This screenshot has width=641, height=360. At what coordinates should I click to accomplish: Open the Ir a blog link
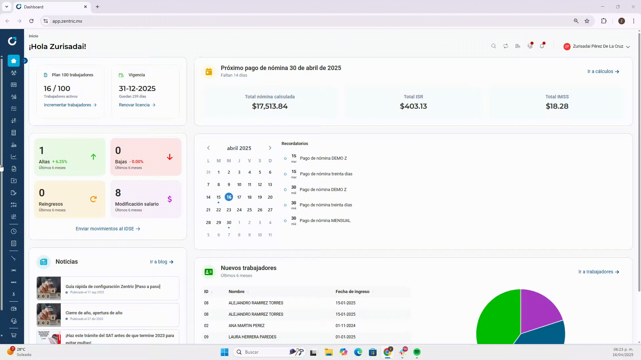click(162, 262)
